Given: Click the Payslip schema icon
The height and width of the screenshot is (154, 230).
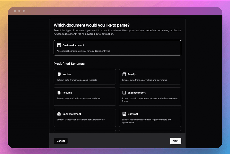Looking at the screenshot, I should coord(124,74).
